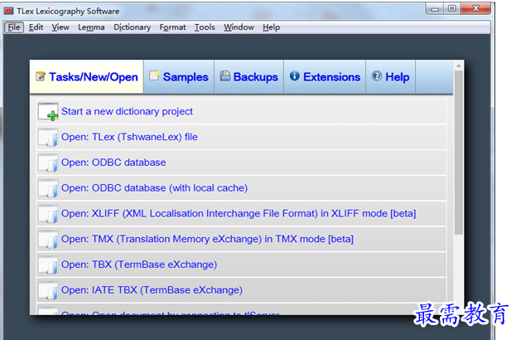The width and height of the screenshot is (516, 340).
Task: Click the XLIFF row file icon
Action: tap(48, 214)
